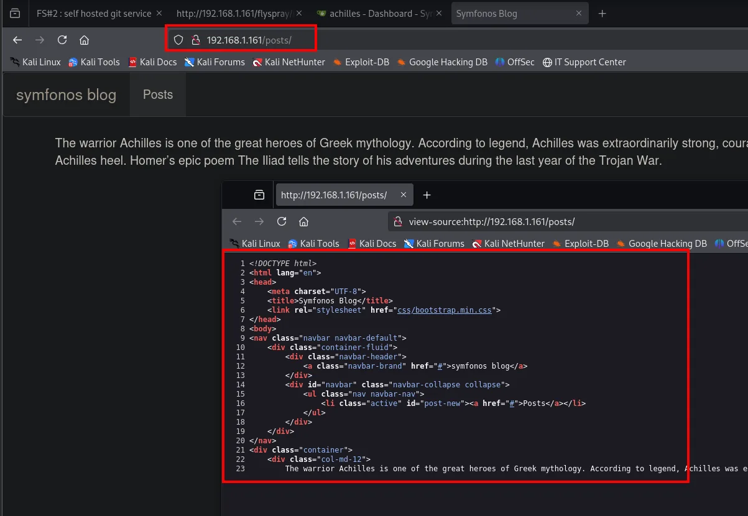This screenshot has height=516, width=748.
Task: Click Home icon in view-source window
Action: (x=303, y=222)
